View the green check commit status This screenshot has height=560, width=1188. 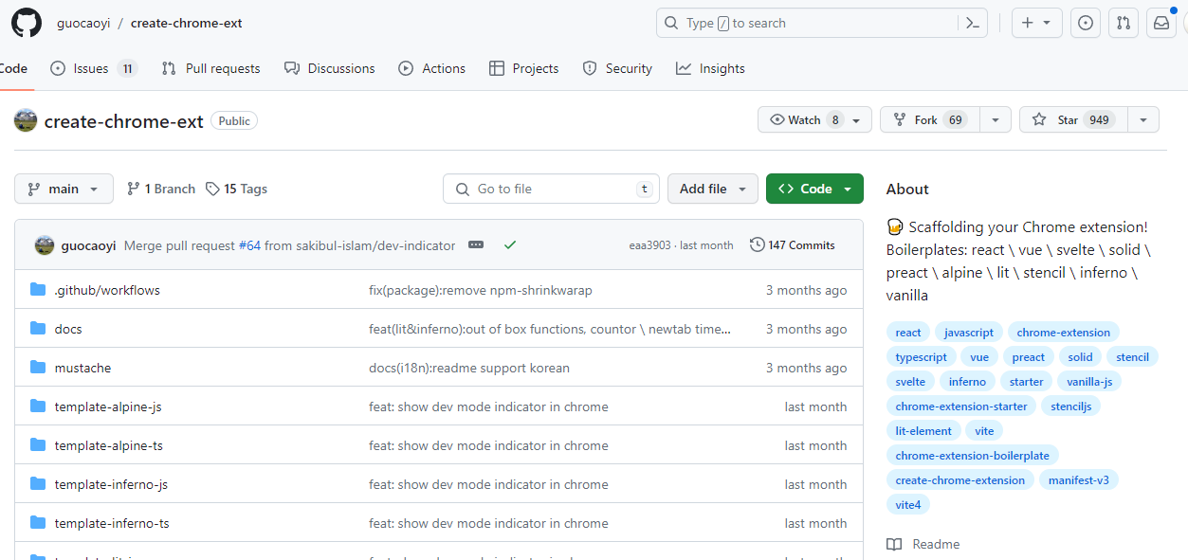tap(510, 245)
